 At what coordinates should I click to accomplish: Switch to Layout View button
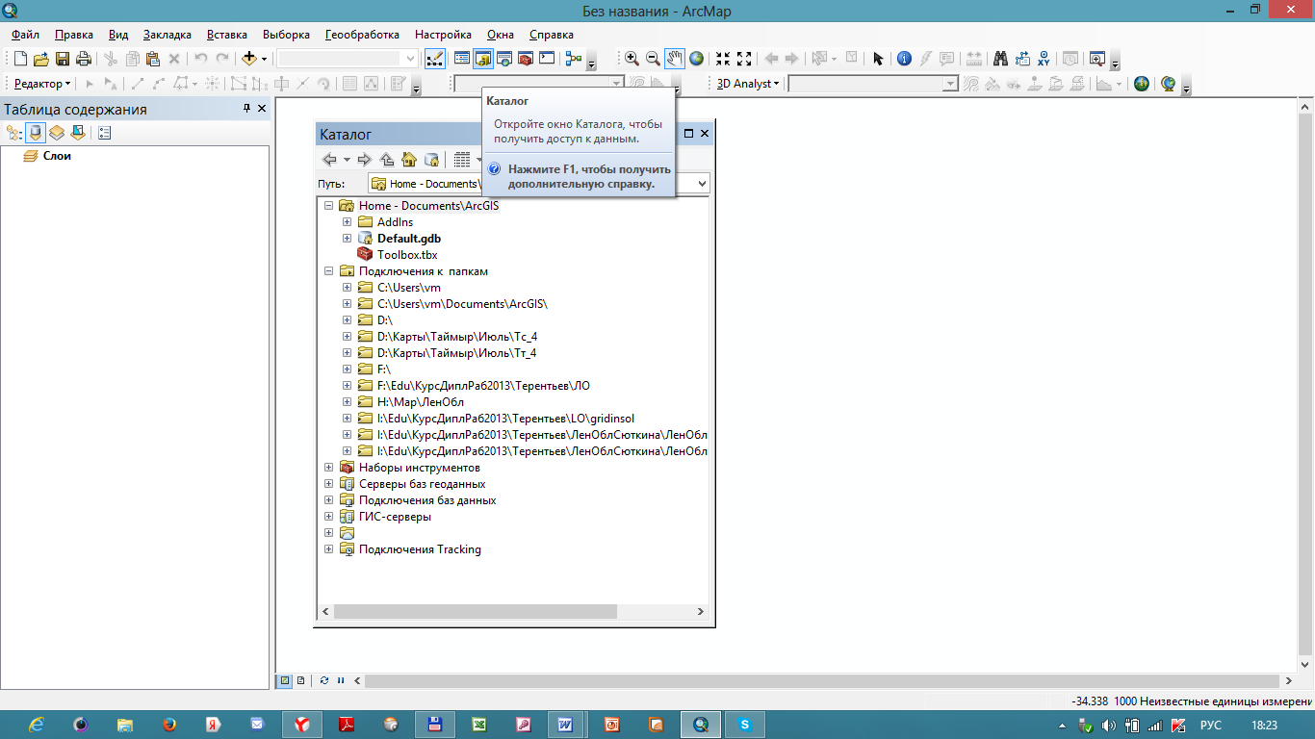click(301, 680)
